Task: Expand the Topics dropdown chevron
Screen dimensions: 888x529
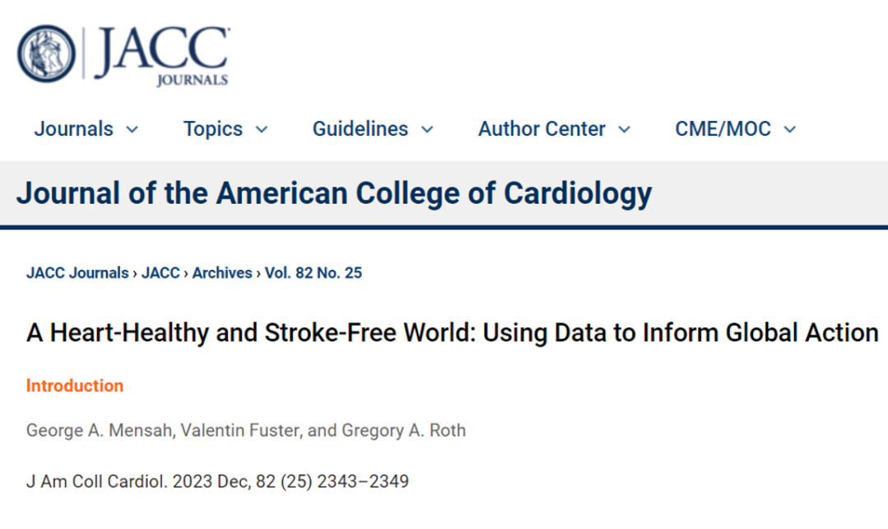Action: point(261,130)
